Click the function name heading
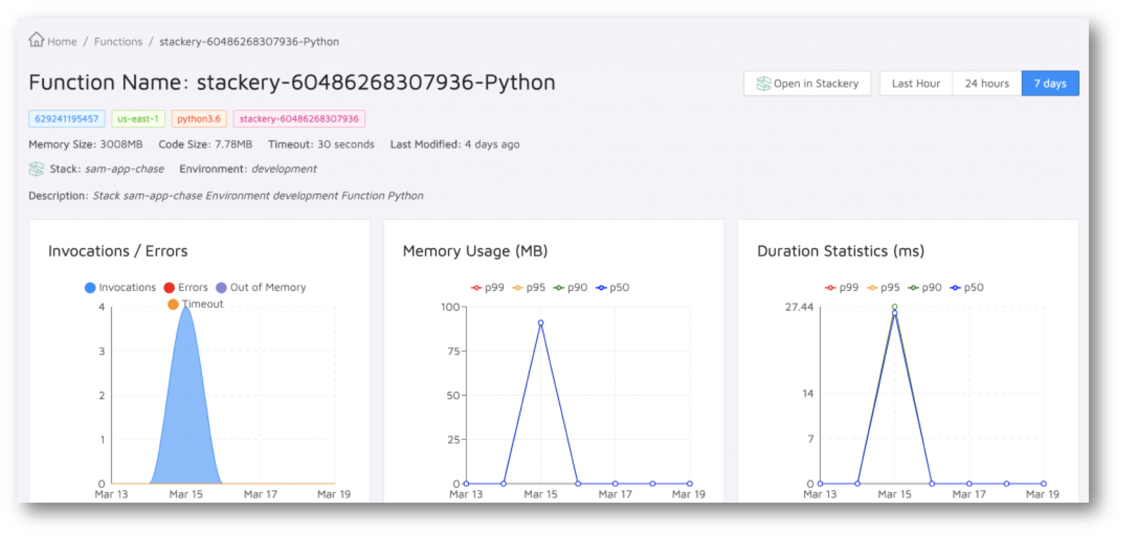Image resolution: width=1123 pixels, height=537 pixels. [x=292, y=83]
